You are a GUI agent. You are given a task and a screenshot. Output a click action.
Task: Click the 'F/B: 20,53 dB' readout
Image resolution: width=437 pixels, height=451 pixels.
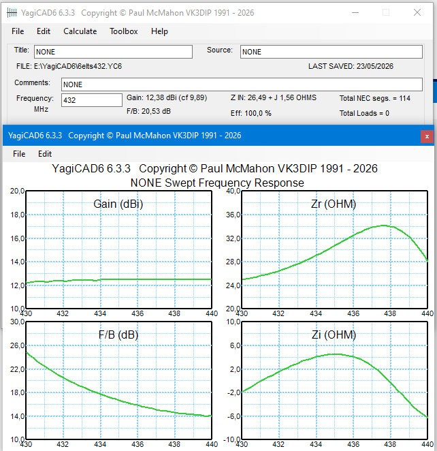(x=148, y=111)
